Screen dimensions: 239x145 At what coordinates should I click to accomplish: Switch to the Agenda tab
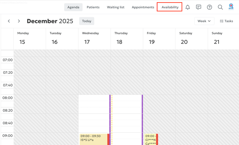[73, 7]
